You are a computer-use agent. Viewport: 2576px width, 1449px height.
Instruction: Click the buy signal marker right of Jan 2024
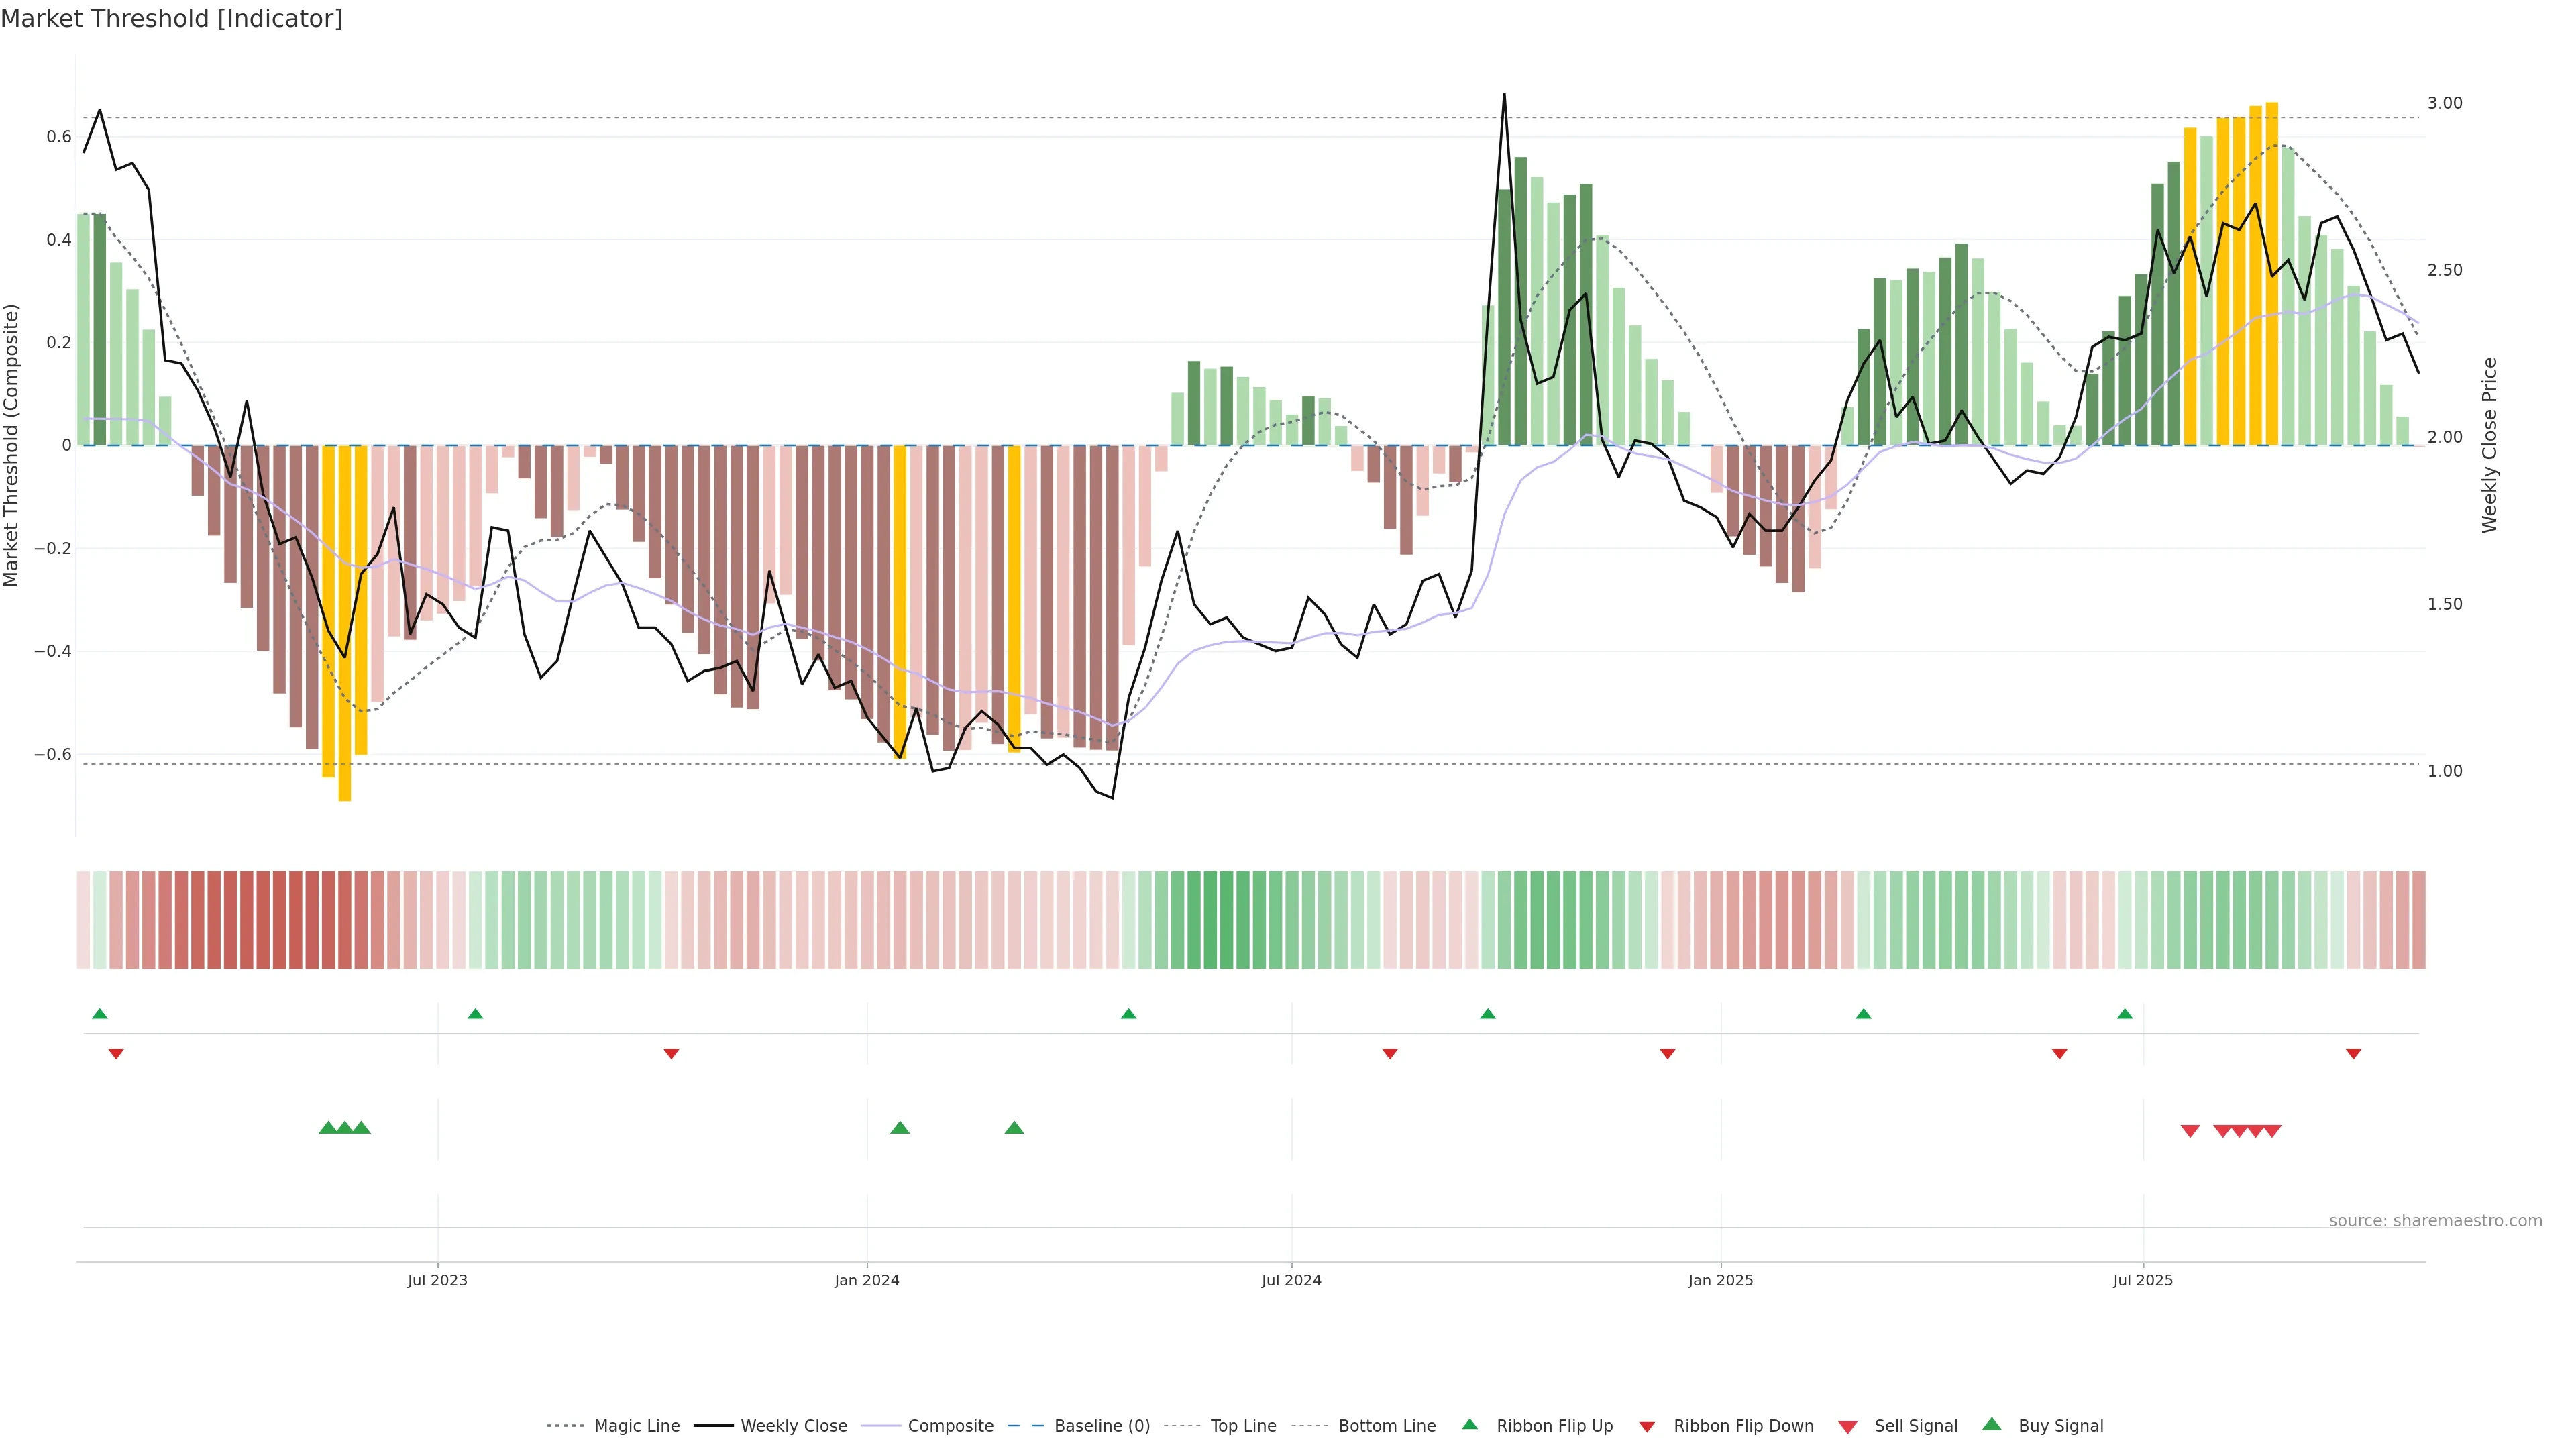coord(900,1128)
